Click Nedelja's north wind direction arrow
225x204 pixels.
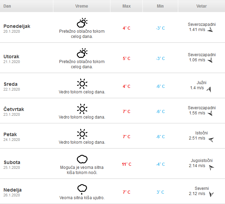coord(211,194)
